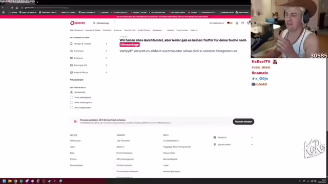Open File Explorer from the taskbar
This screenshot has width=328, height=184.
(10, 181)
